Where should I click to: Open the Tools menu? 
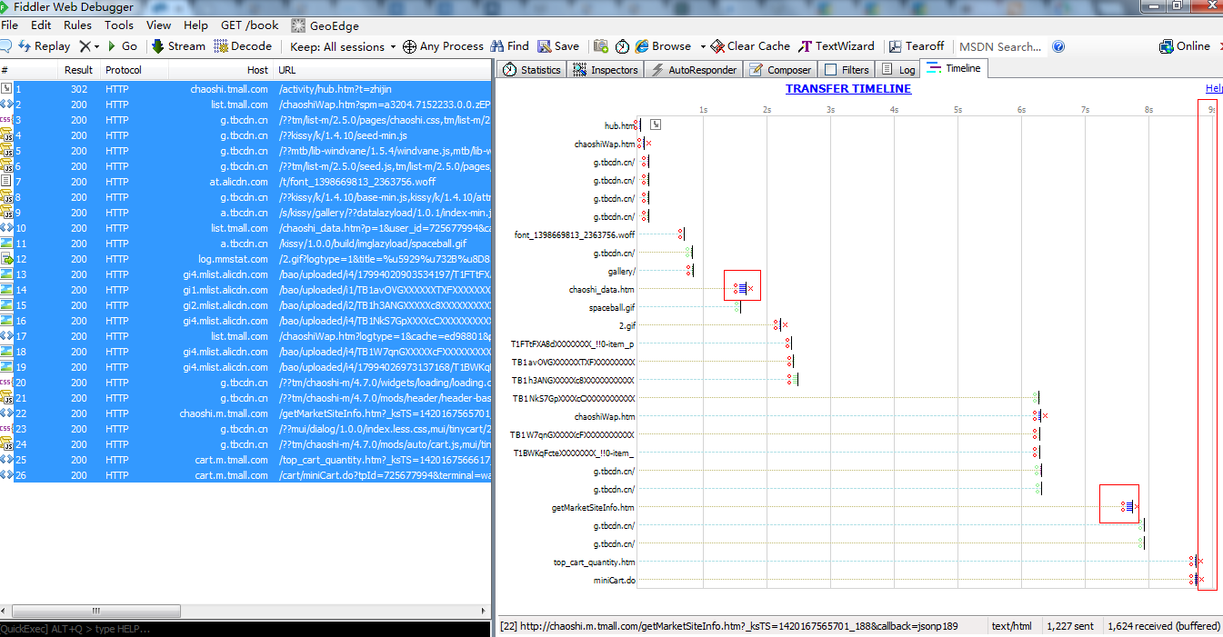pos(119,25)
